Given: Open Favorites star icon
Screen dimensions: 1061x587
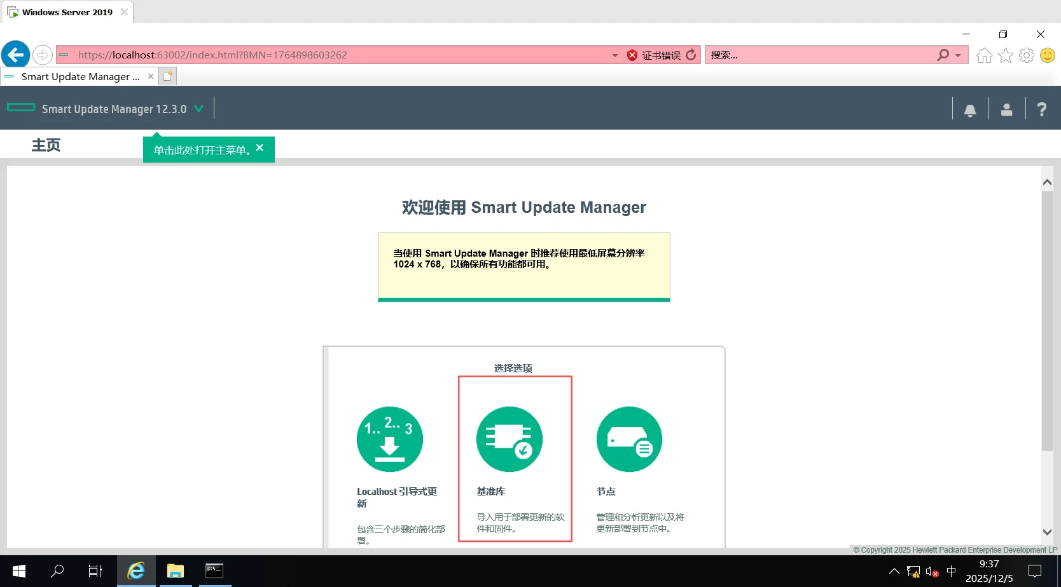Looking at the screenshot, I should coord(1006,55).
